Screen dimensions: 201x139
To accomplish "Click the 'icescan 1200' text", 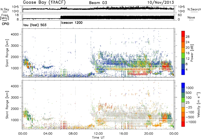I will 72,23.
